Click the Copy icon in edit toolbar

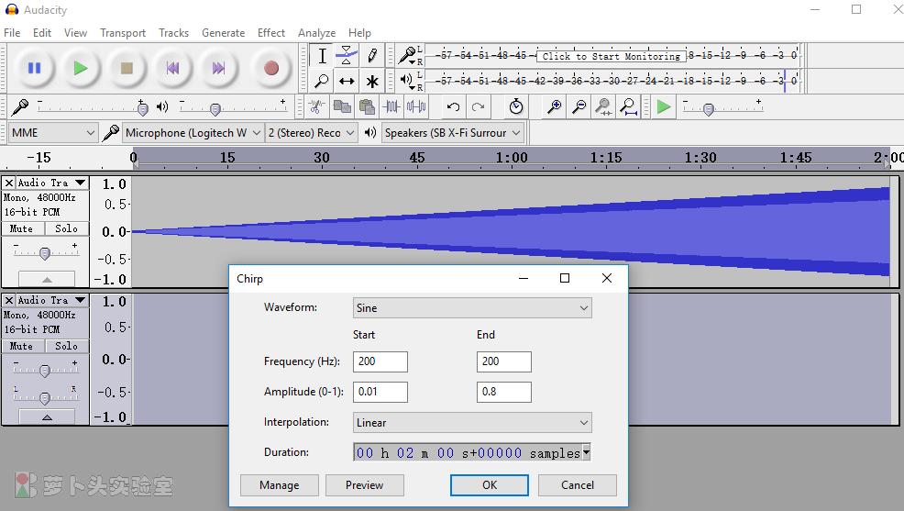tap(342, 106)
